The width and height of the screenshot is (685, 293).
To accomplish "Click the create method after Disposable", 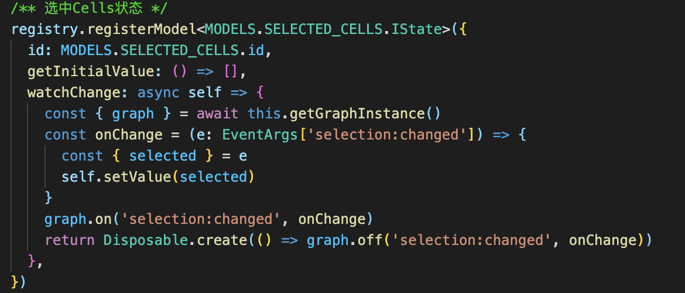I will tap(222, 240).
